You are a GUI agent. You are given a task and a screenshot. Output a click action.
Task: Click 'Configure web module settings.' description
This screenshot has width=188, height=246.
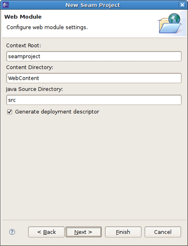[x=47, y=27]
